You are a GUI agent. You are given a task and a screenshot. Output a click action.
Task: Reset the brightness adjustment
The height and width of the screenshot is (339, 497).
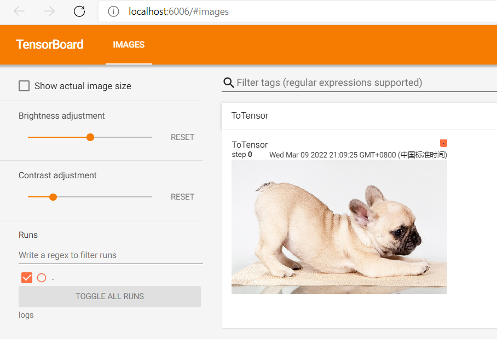tap(182, 137)
